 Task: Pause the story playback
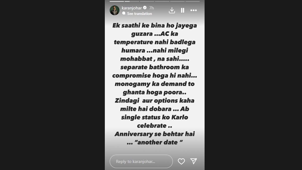click(x=182, y=10)
